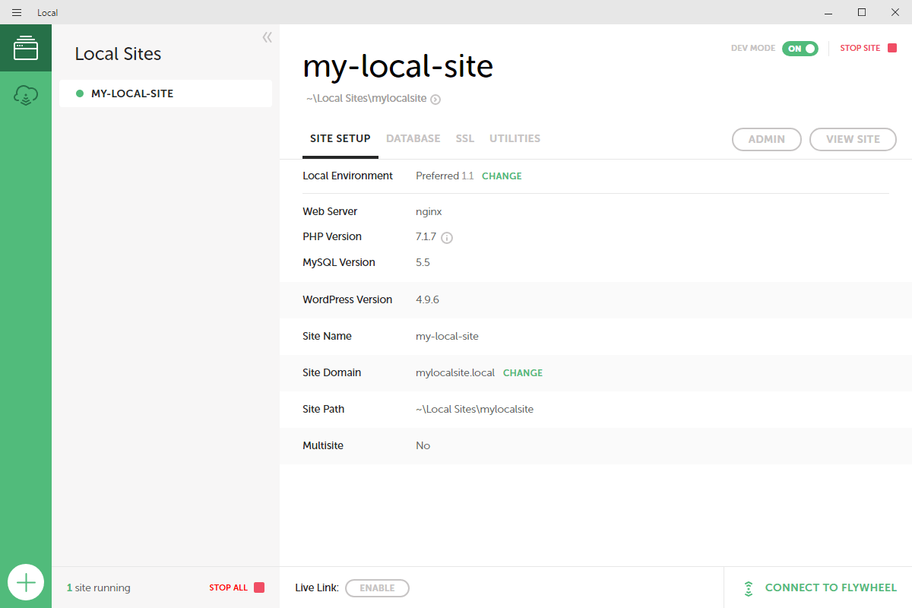
Task: Click the my-local-site Site Name value
Action: [447, 336]
